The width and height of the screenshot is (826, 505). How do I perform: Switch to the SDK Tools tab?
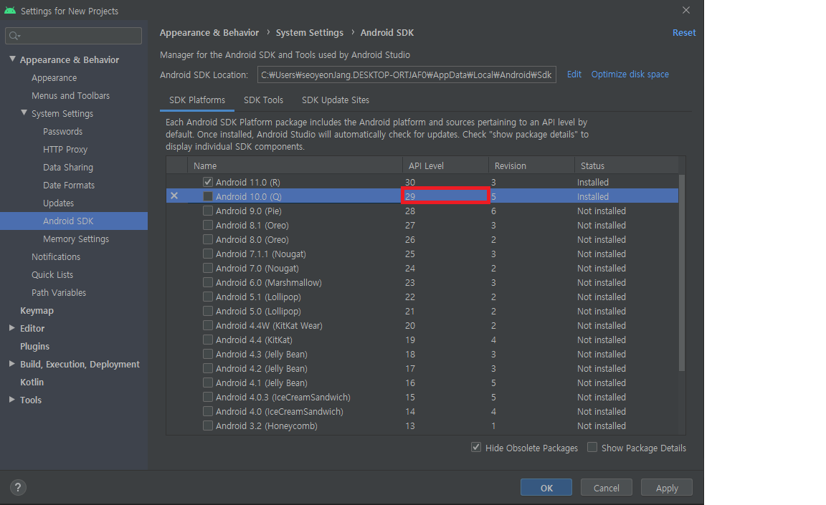(263, 100)
